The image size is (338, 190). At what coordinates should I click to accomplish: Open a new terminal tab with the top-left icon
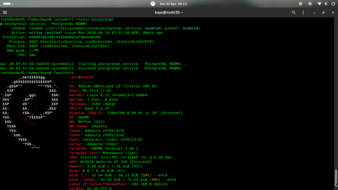5,12
